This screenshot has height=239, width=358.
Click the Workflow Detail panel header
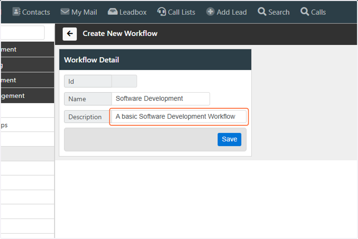pyautogui.click(x=155, y=60)
